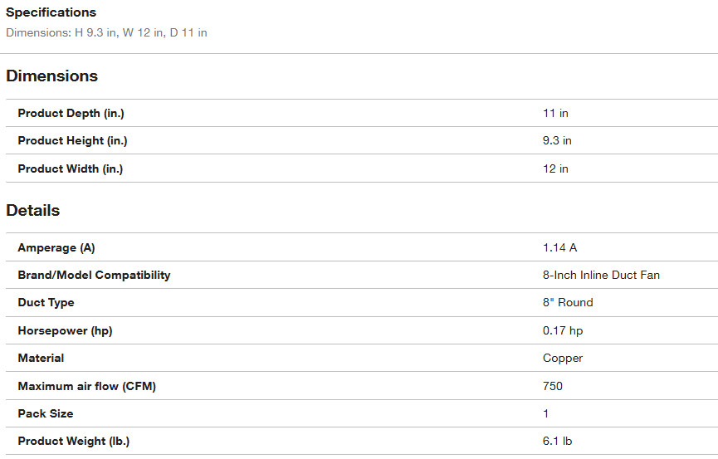Click the dimensions summary line under Specifications
The height and width of the screenshot is (459, 718).
(x=106, y=32)
